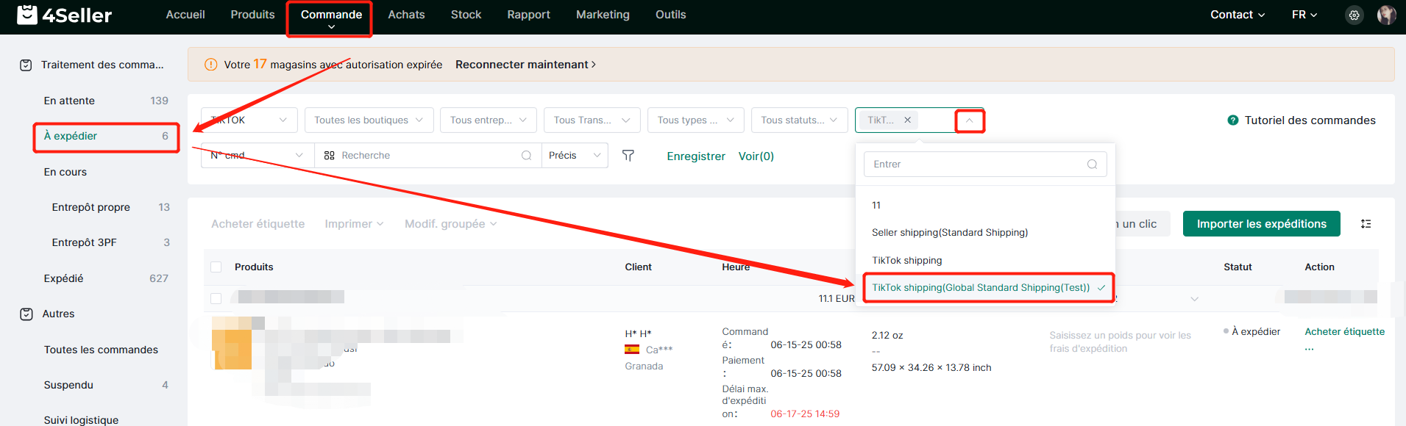The width and height of the screenshot is (1406, 426).
Task: Click the 4Seller logo
Action: [64, 15]
